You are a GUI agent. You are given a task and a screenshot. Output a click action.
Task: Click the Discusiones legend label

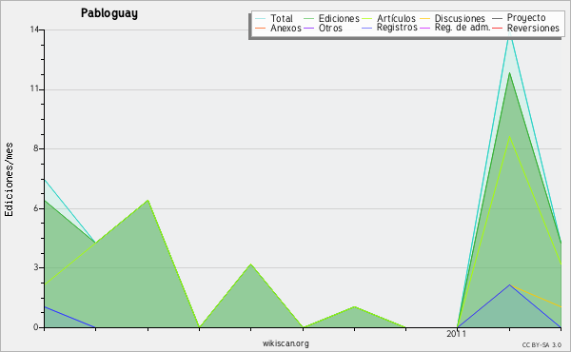click(460, 18)
